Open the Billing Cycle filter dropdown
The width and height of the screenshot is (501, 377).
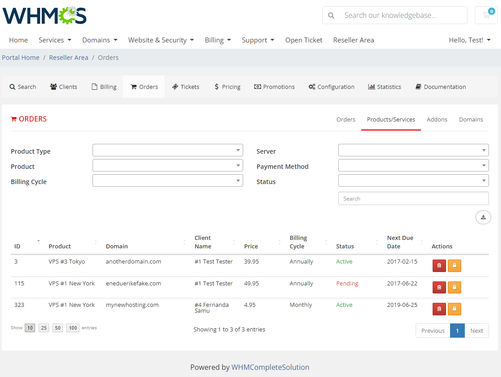(x=168, y=180)
